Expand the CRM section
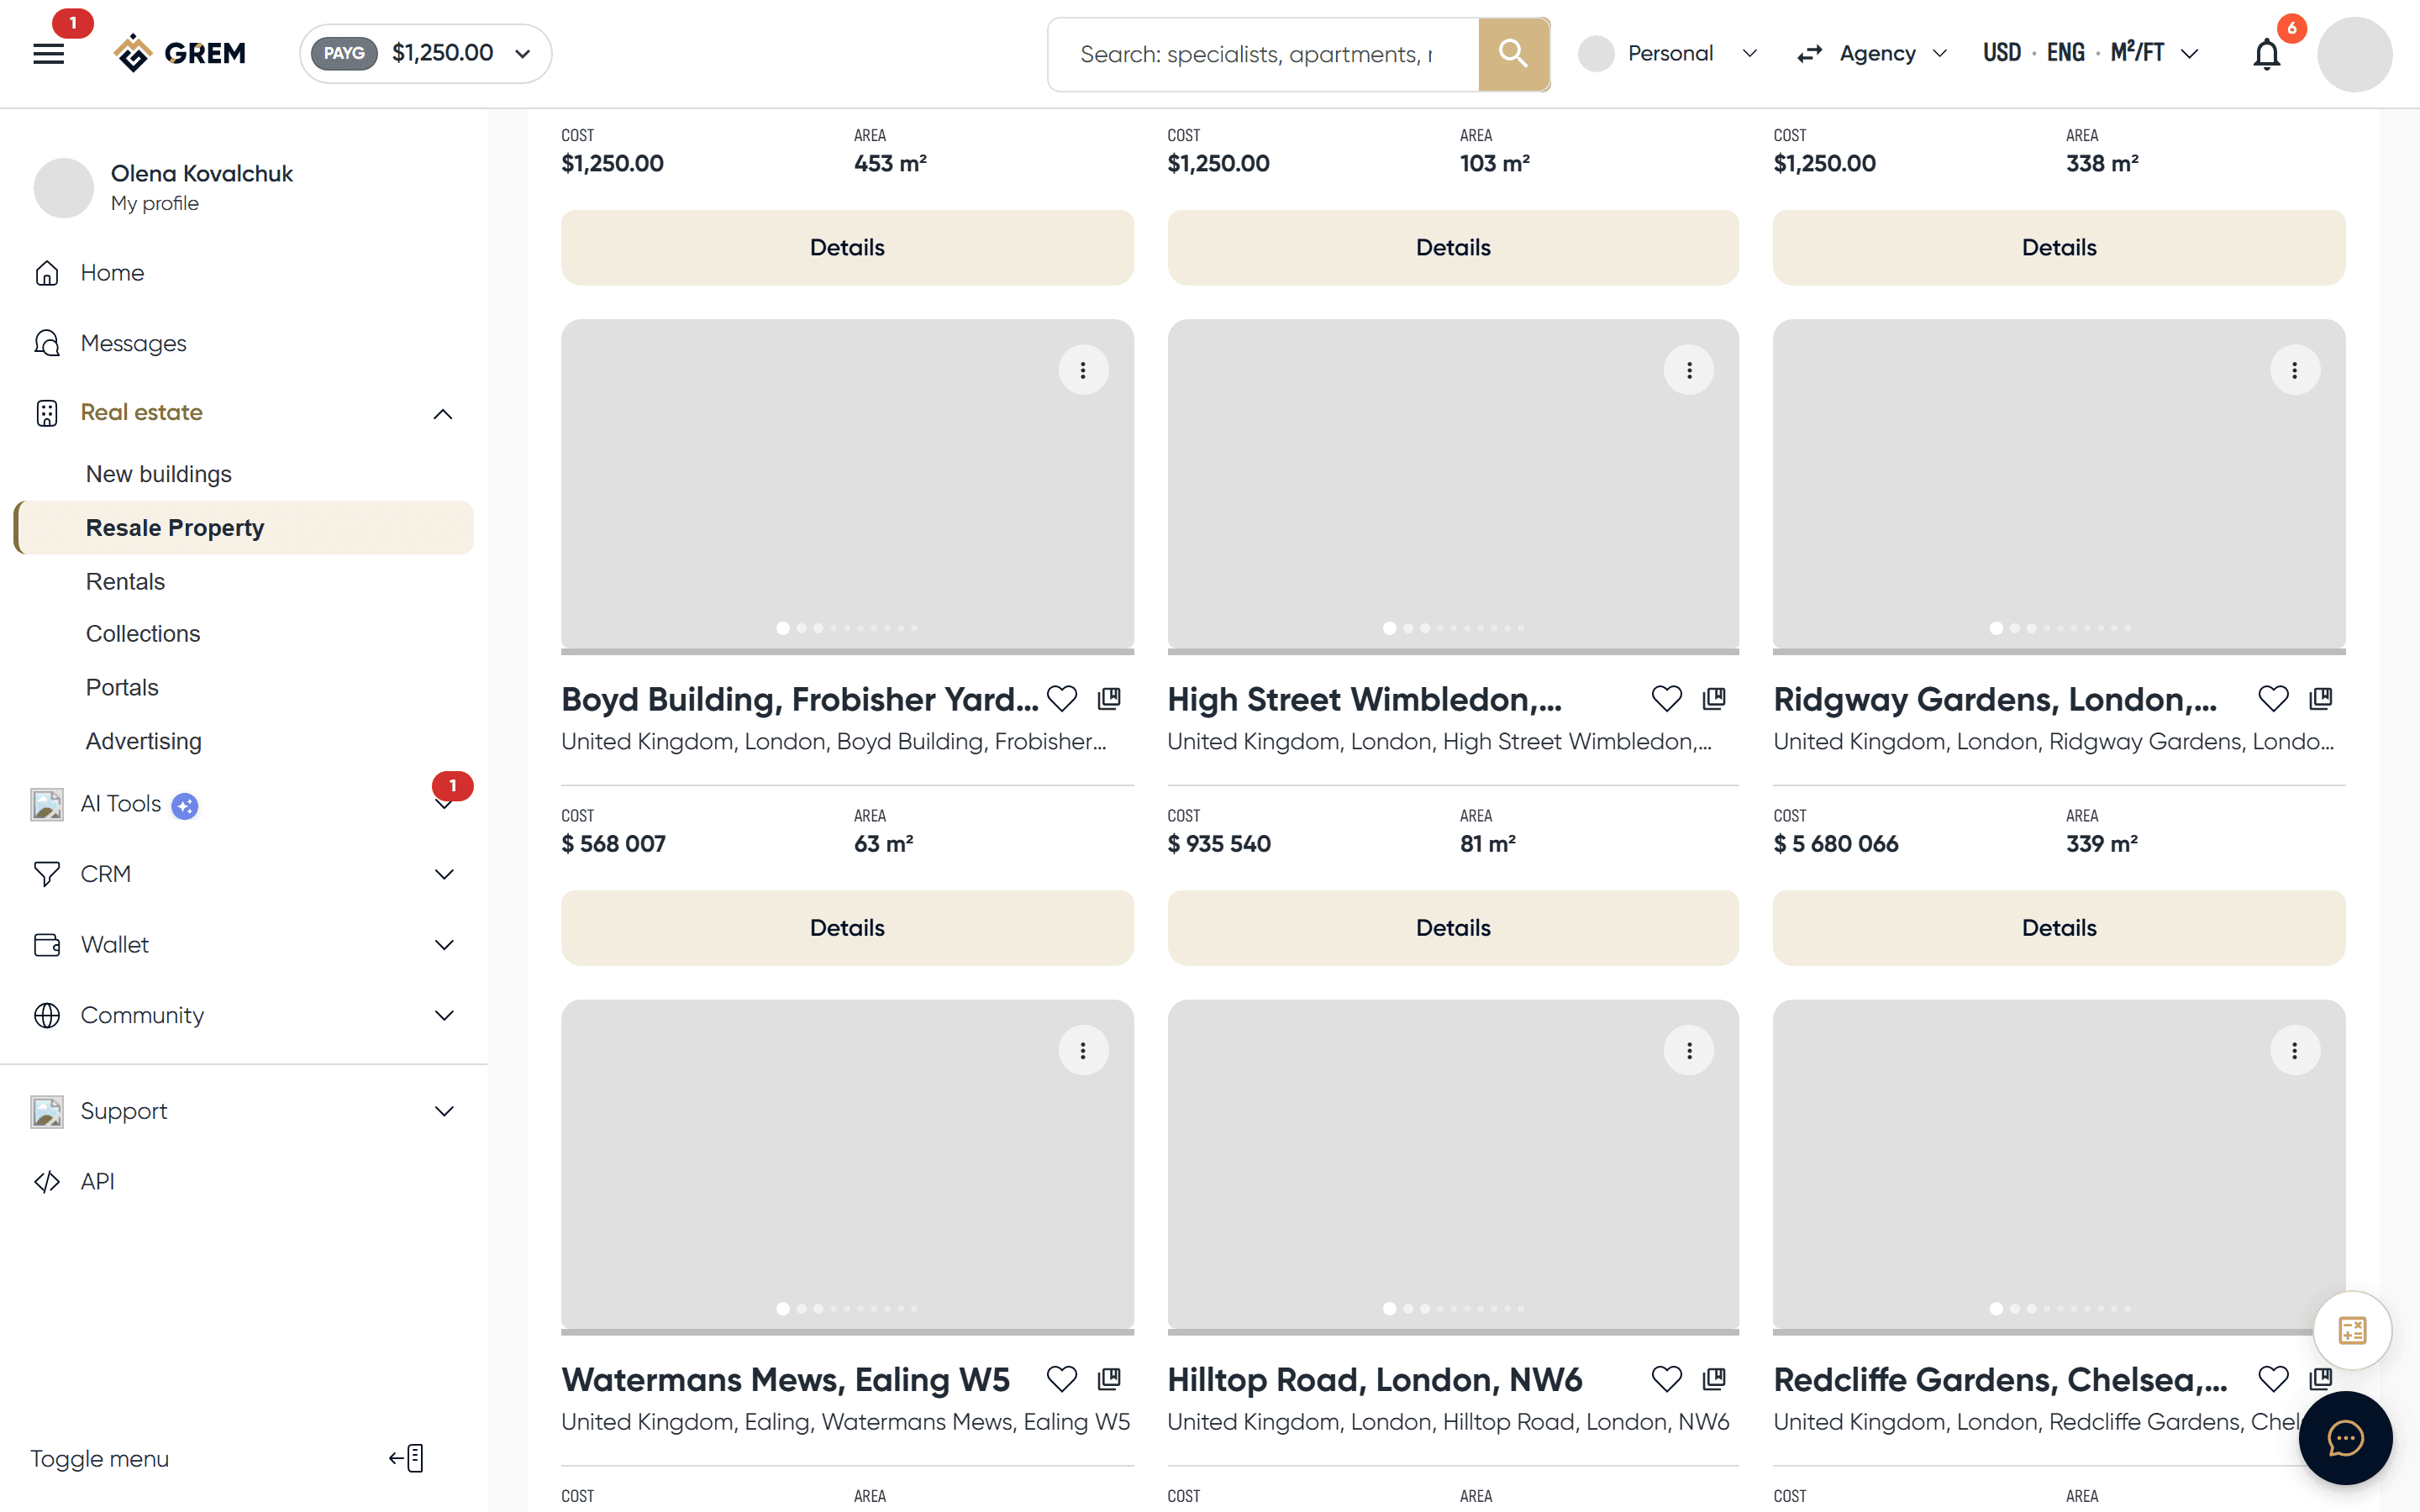The height and width of the screenshot is (1512, 2420). pos(443,874)
